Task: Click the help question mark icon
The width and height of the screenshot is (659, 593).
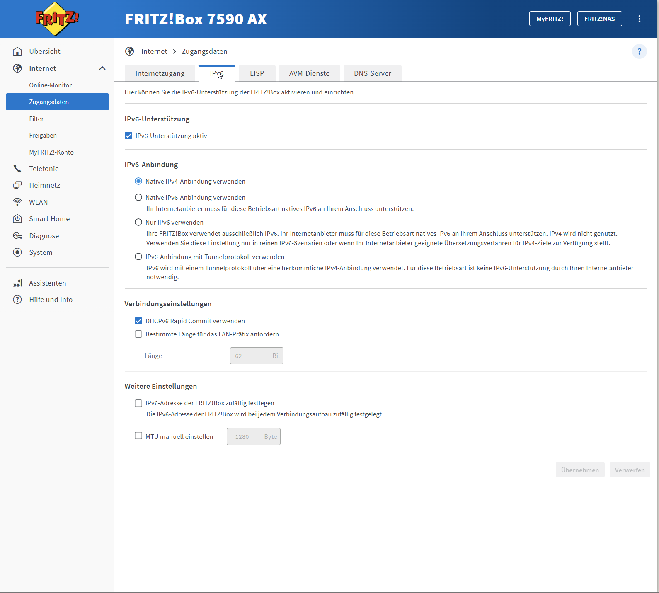Action: (x=640, y=51)
